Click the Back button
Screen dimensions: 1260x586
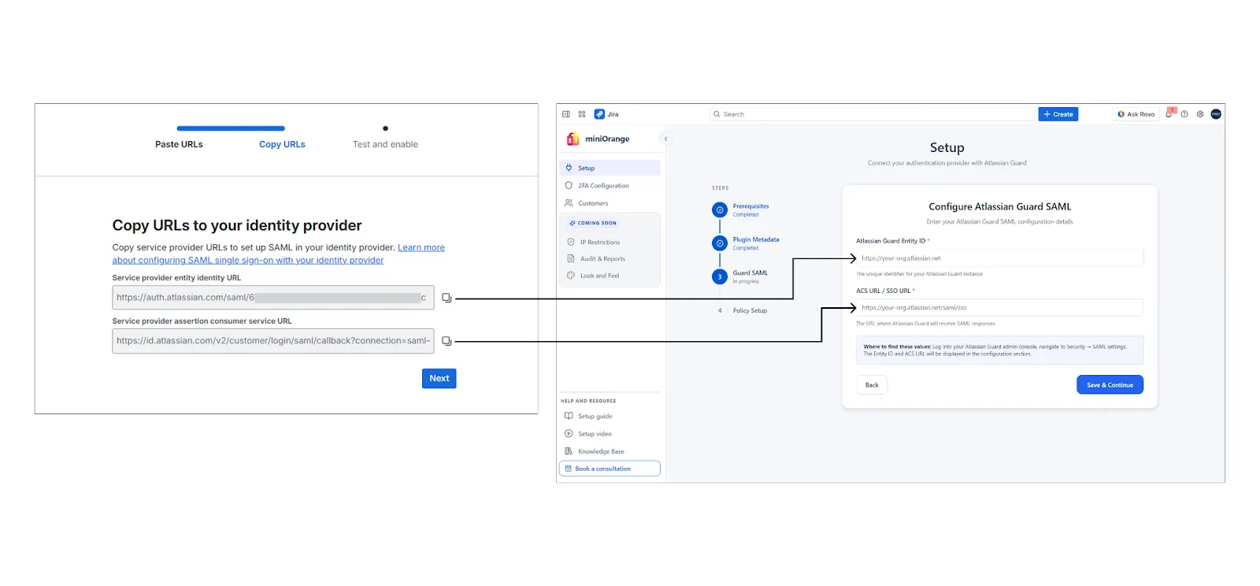click(872, 385)
